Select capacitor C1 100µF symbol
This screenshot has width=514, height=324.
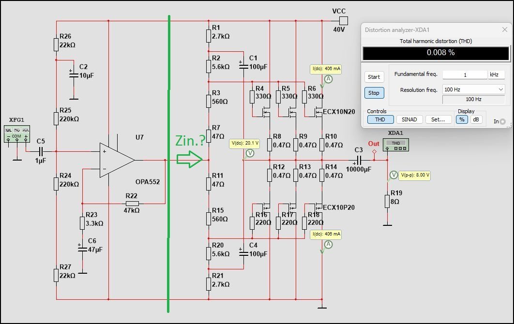pyautogui.click(x=243, y=67)
